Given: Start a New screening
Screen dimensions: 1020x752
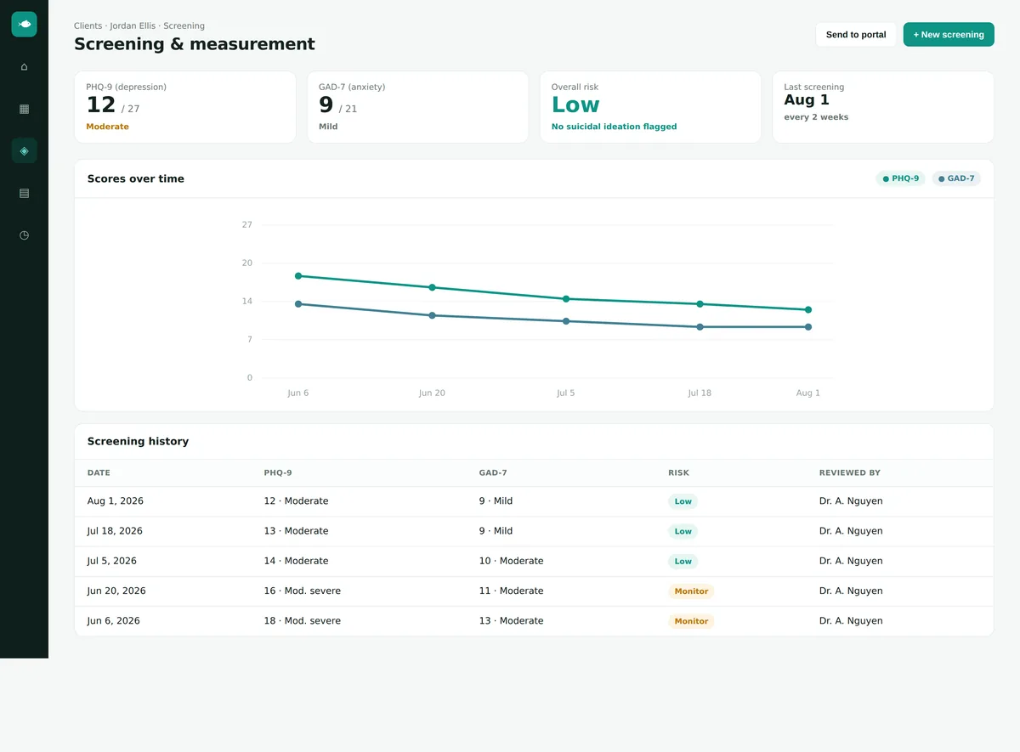Looking at the screenshot, I should tap(949, 35).
